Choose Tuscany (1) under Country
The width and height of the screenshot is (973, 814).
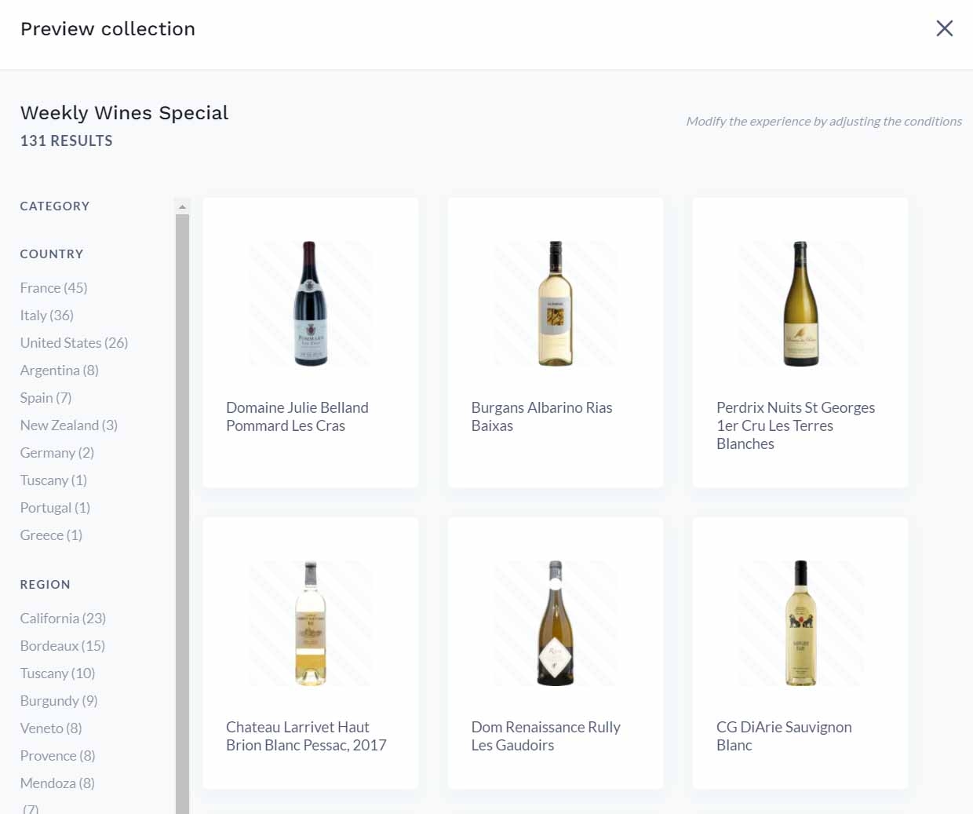pyautogui.click(x=54, y=480)
